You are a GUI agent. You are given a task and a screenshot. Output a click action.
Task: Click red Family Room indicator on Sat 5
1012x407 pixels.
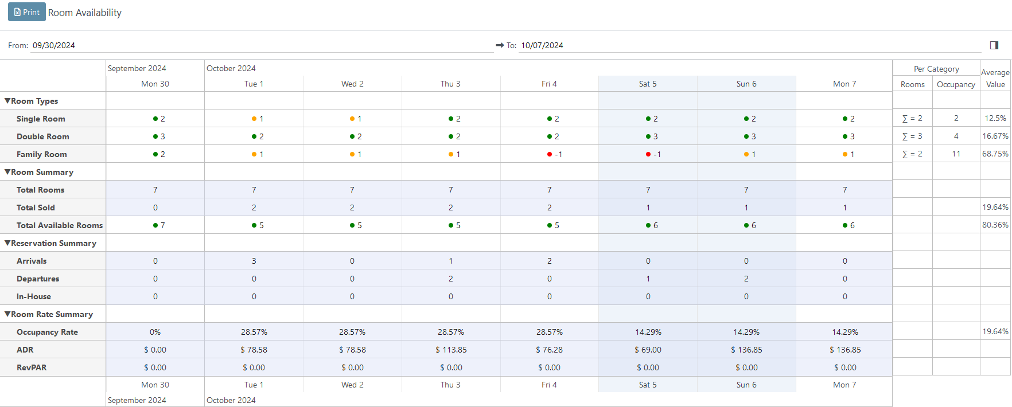[x=648, y=154]
